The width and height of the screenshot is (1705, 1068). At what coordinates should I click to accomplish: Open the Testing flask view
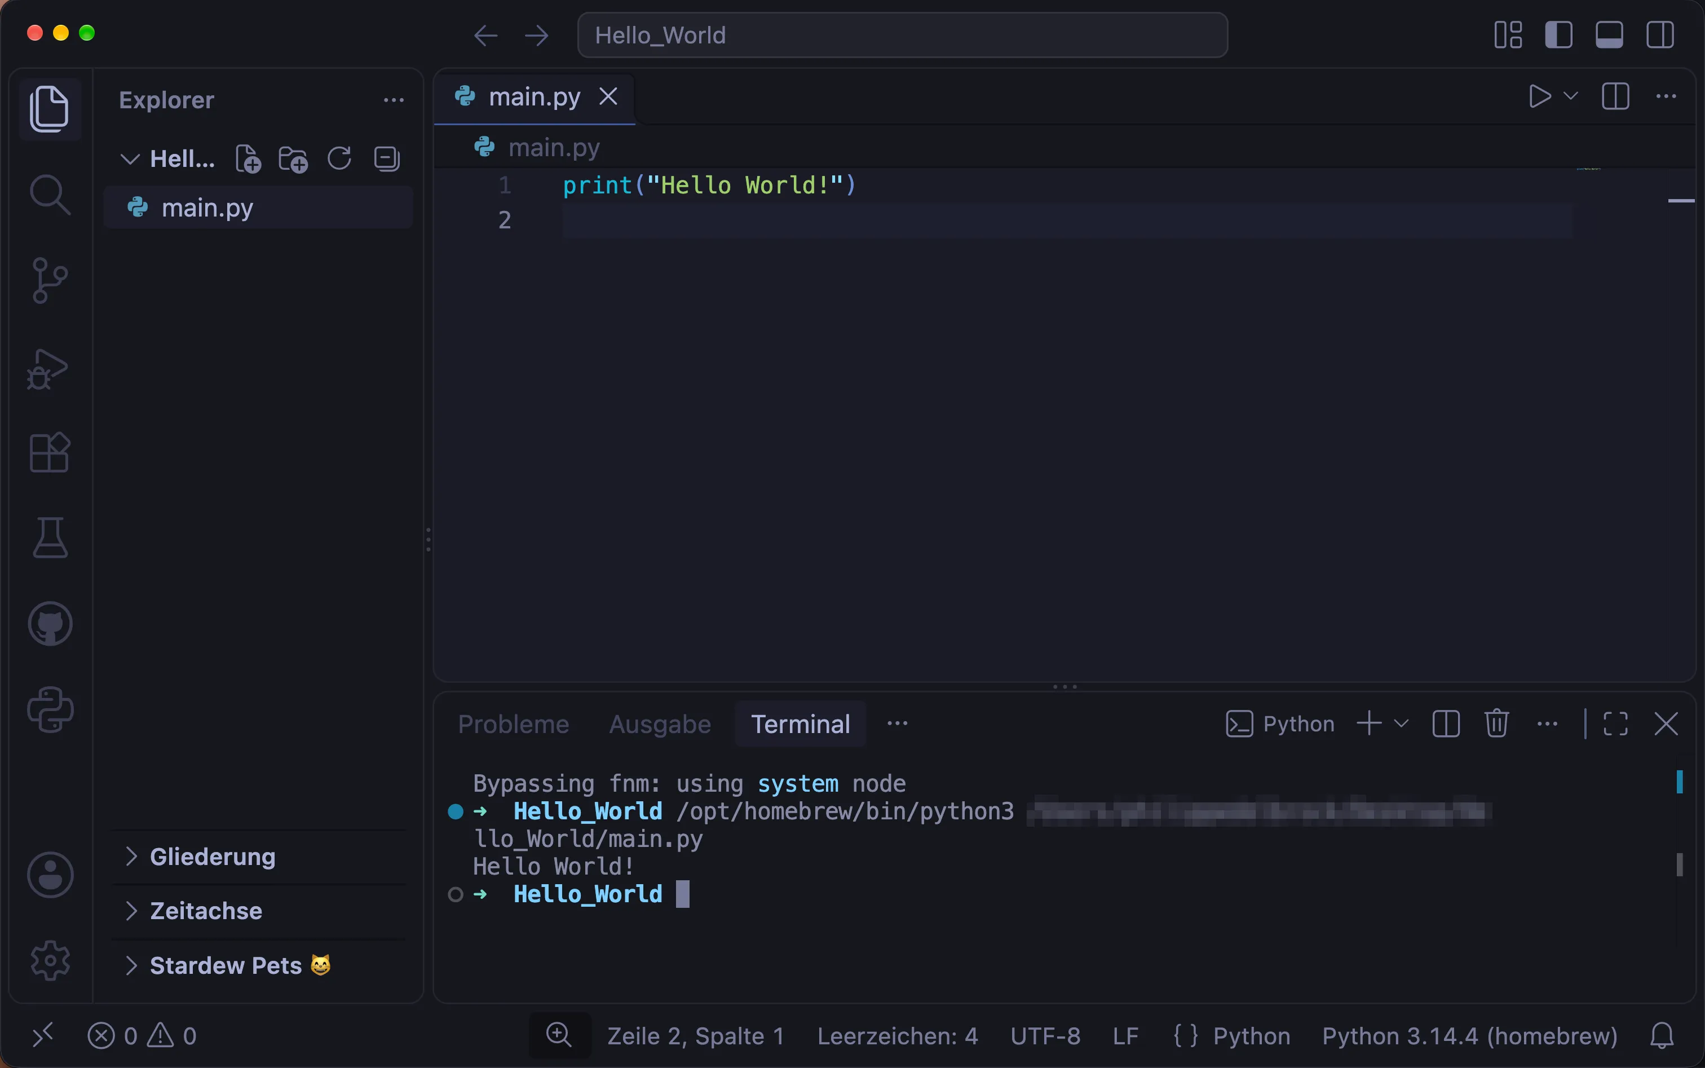click(50, 537)
